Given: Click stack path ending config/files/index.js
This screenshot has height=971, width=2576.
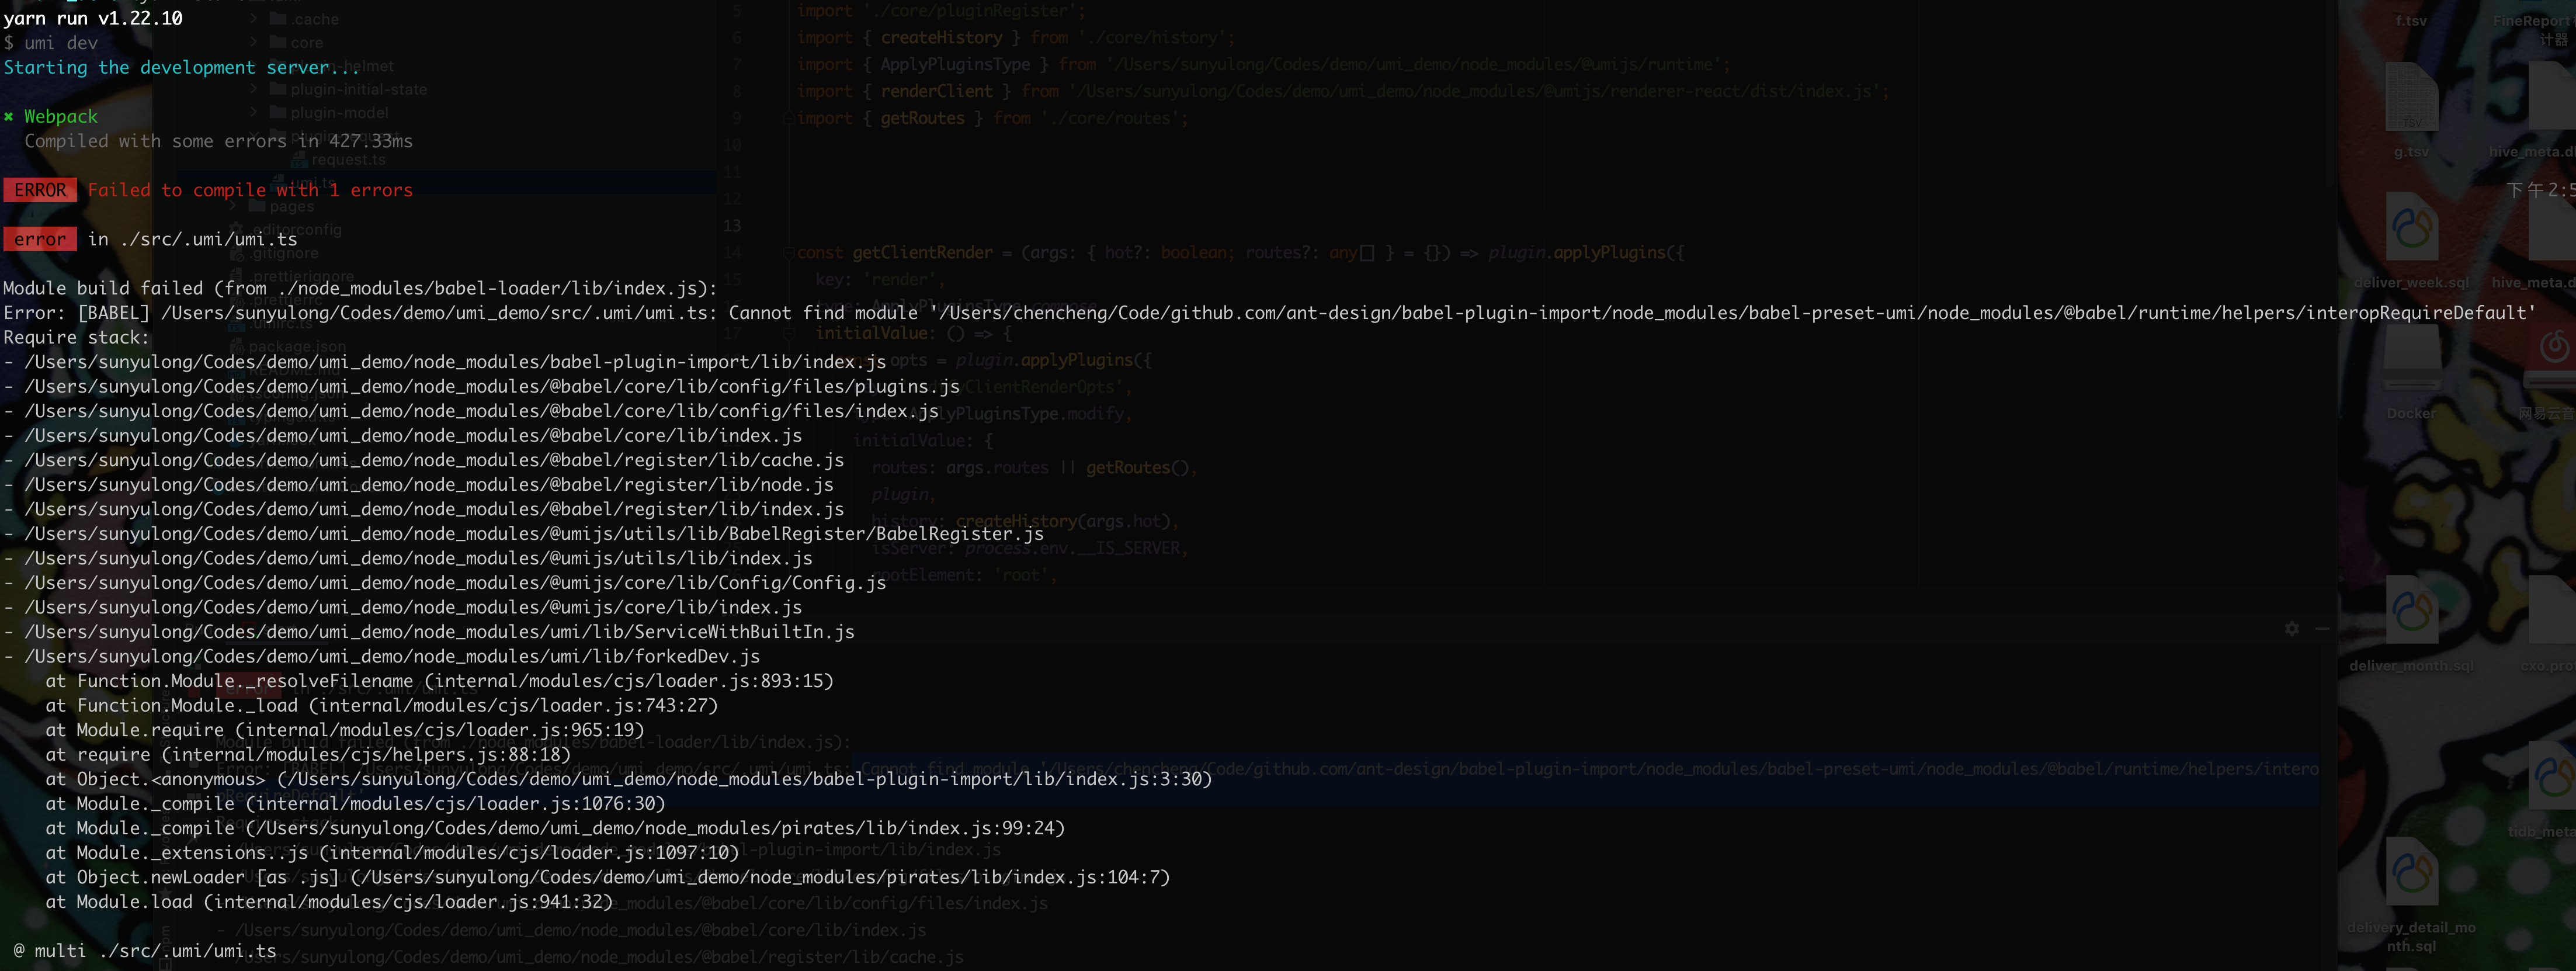Looking at the screenshot, I should (471, 411).
